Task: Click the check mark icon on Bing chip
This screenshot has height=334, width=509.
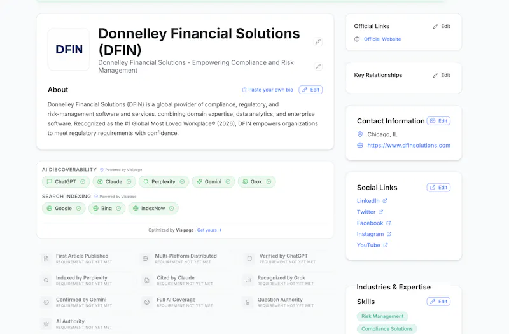Action: click(118, 209)
